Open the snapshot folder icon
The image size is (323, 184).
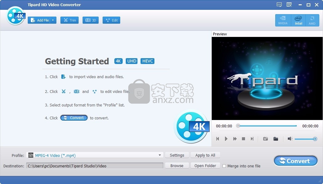pos(276,139)
